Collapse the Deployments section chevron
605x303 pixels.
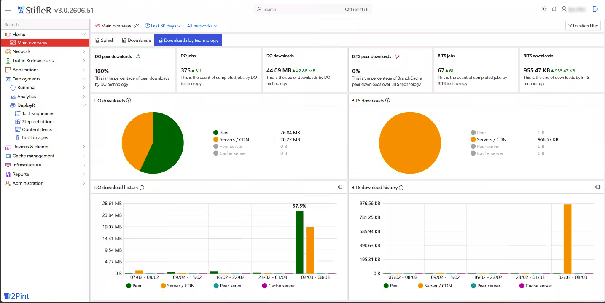click(83, 79)
